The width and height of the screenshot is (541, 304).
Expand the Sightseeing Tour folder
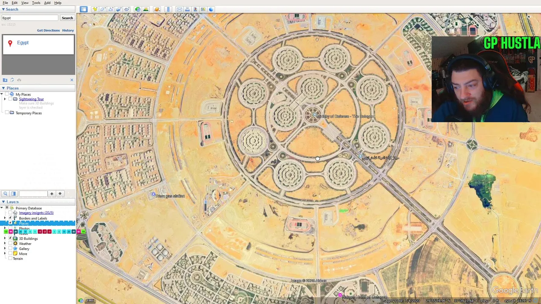click(x=5, y=99)
